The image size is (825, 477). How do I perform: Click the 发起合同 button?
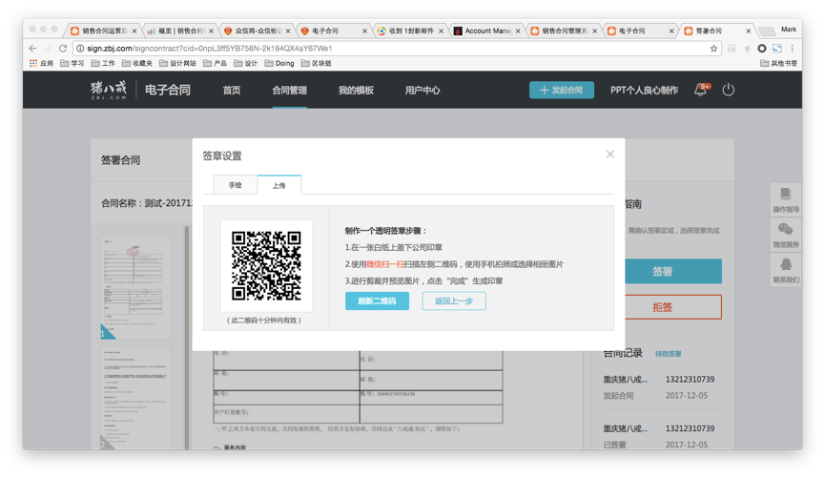coord(562,90)
